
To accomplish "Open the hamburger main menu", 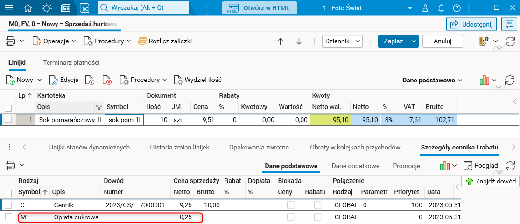I will point(10,7).
